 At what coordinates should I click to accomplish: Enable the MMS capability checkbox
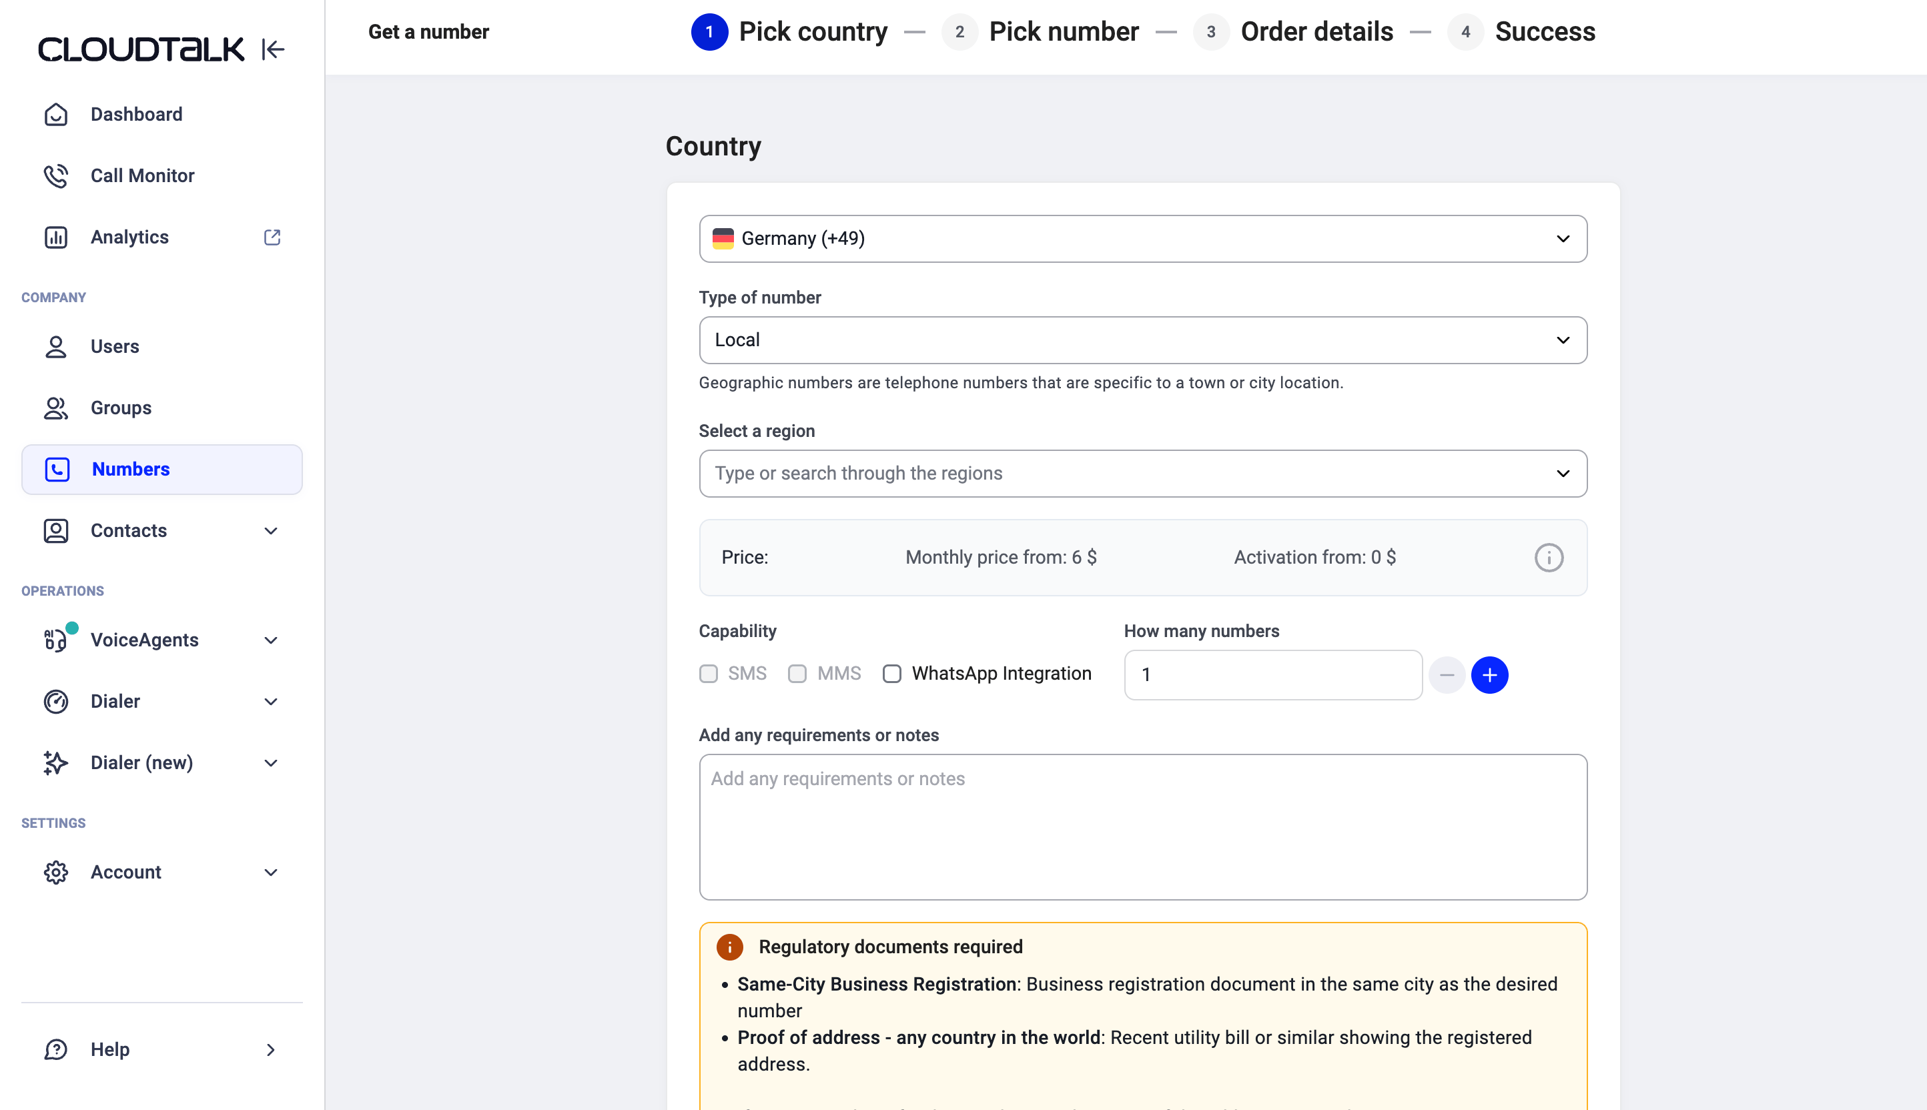797,673
